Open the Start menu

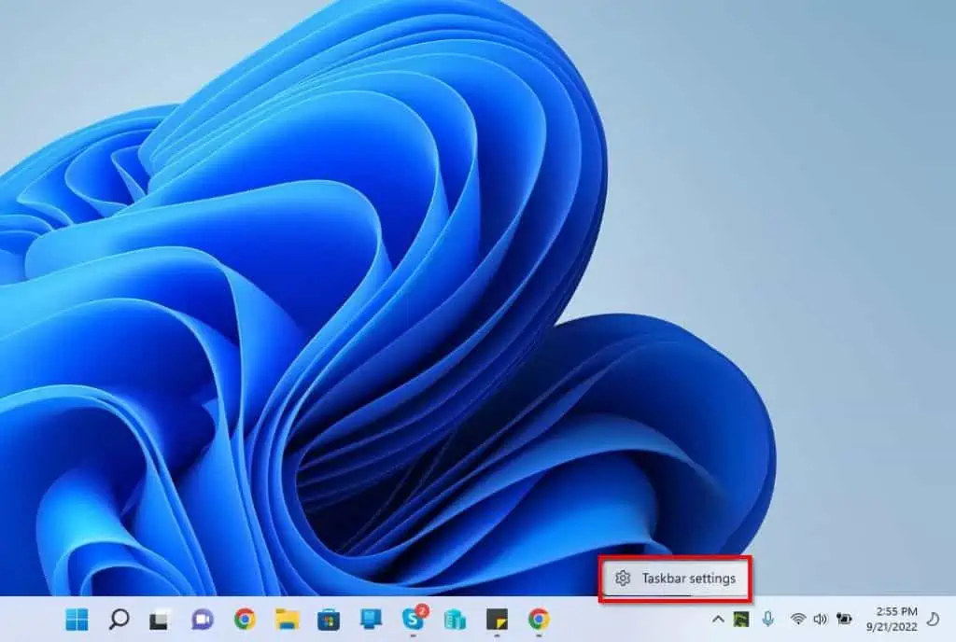(76, 621)
